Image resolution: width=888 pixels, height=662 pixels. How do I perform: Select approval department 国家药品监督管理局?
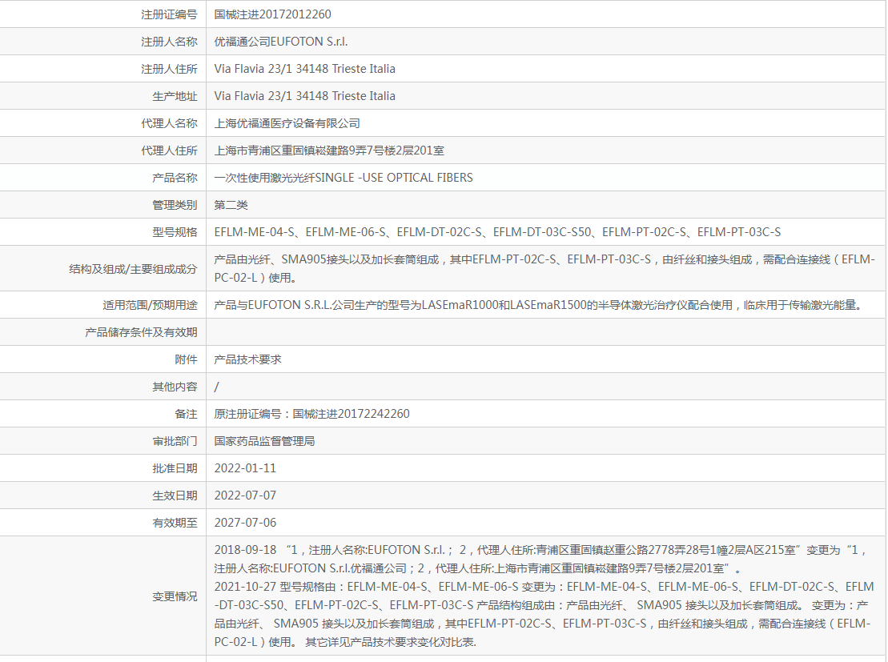[x=264, y=440]
